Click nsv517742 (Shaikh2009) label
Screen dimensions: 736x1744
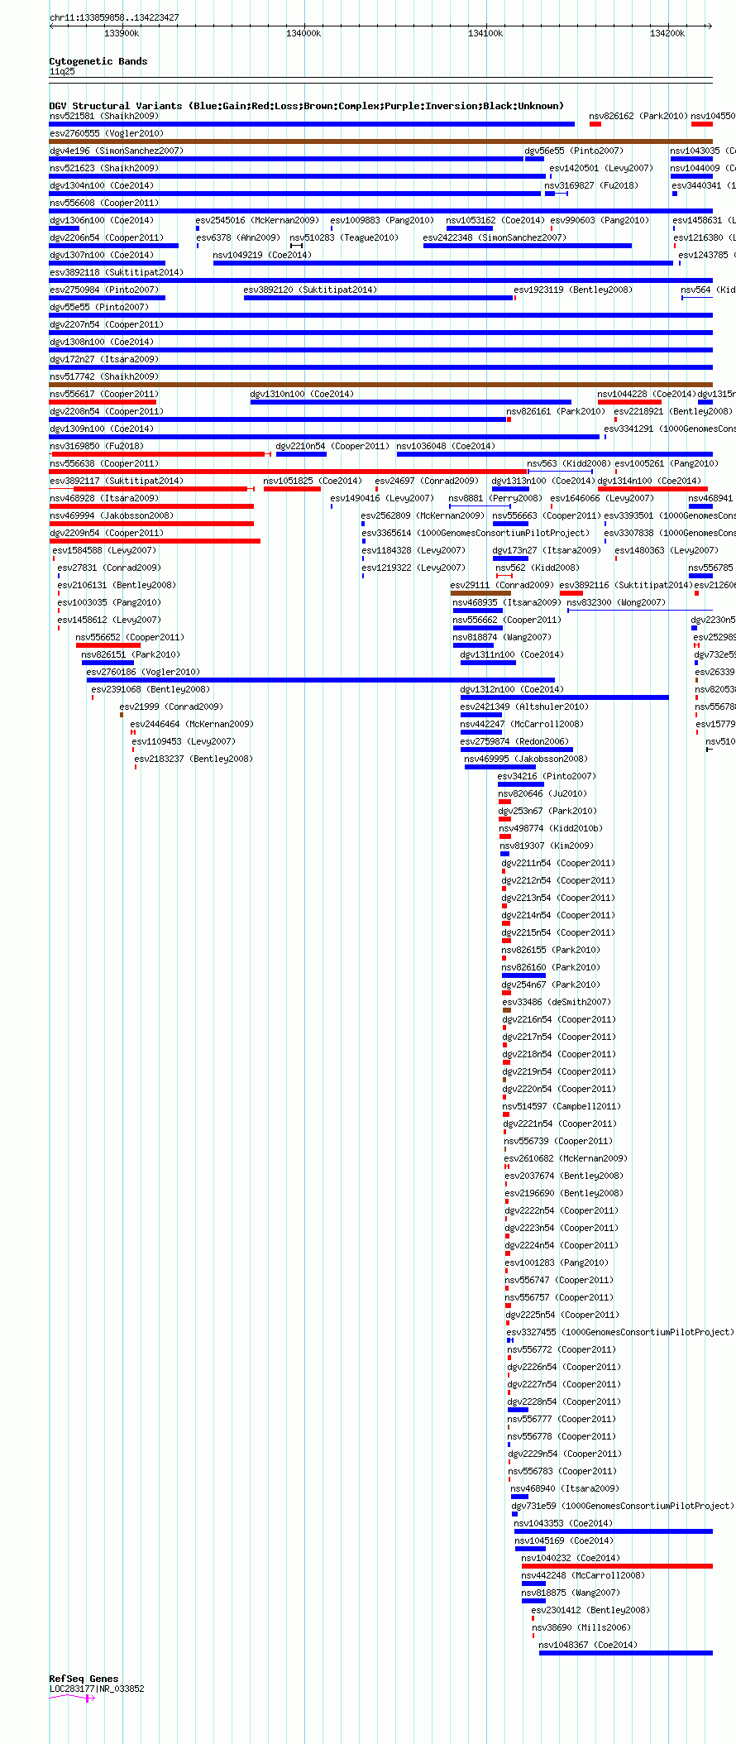(x=104, y=376)
